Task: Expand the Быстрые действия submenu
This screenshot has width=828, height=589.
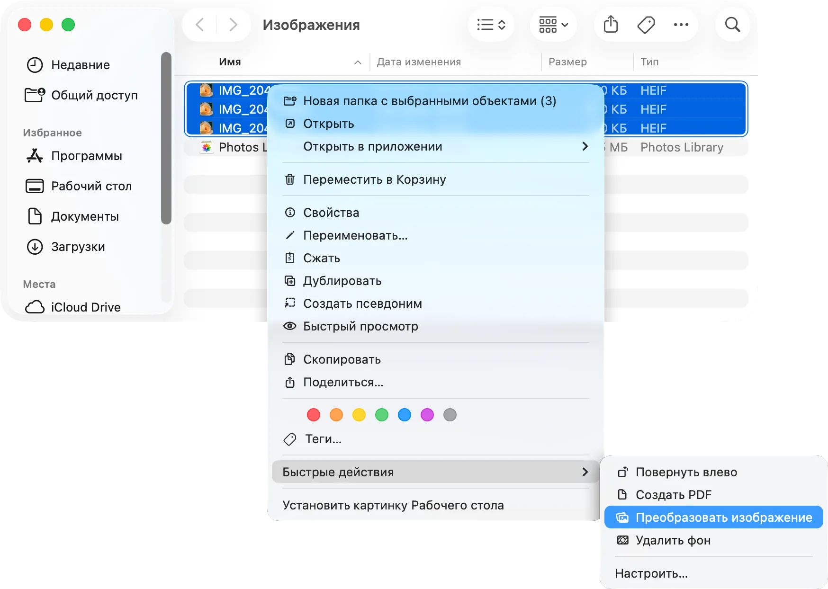Action: point(436,472)
